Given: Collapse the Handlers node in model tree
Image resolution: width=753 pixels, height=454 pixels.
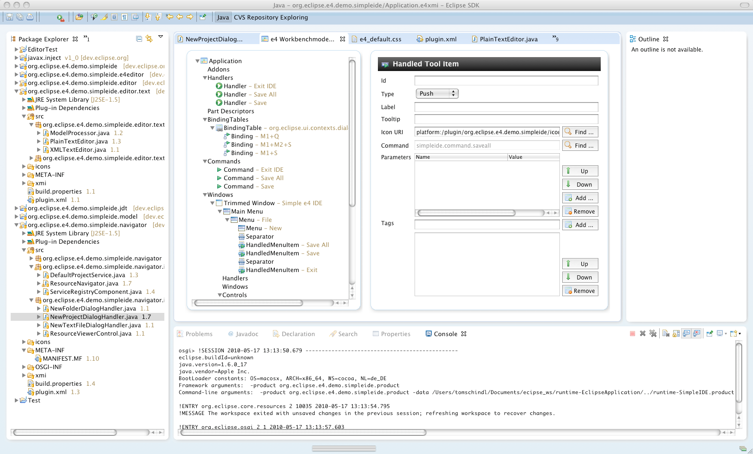Looking at the screenshot, I should [205, 78].
